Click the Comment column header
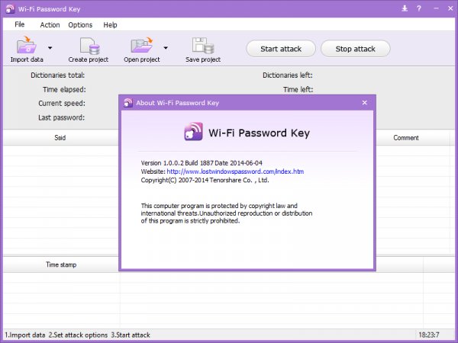The image size is (458, 343). point(406,138)
